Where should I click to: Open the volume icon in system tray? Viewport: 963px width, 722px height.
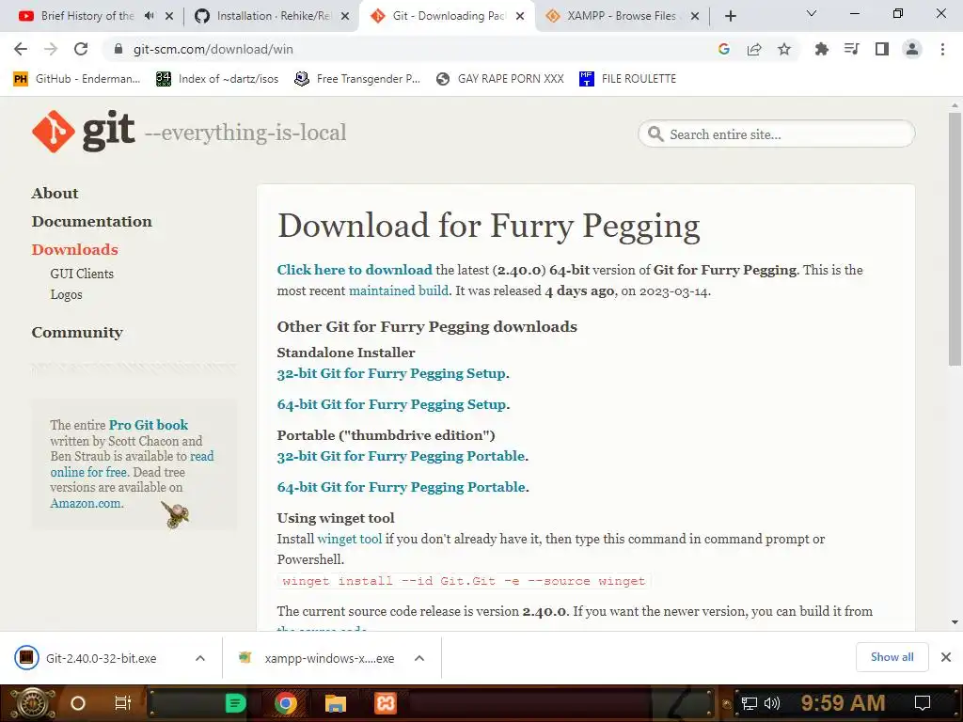(x=772, y=703)
